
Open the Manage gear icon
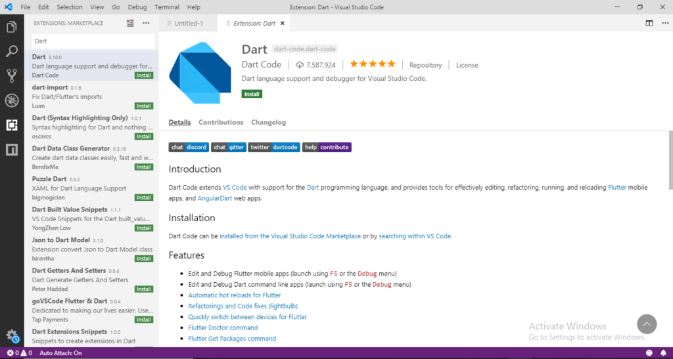(12, 336)
